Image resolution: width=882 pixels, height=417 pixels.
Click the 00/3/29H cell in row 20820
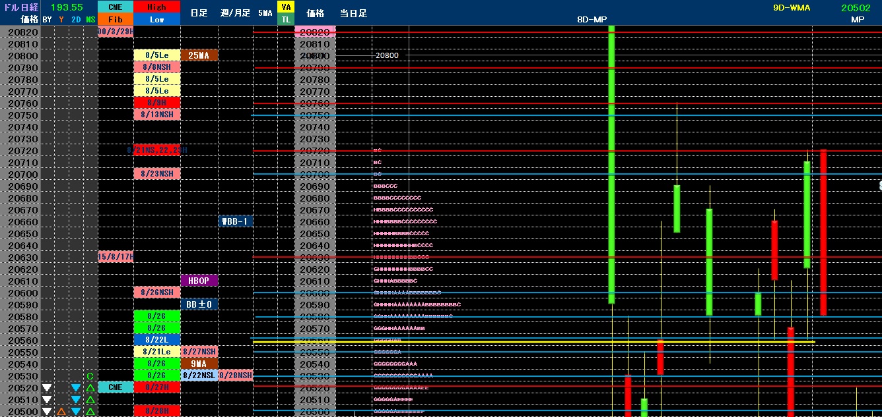click(x=116, y=32)
